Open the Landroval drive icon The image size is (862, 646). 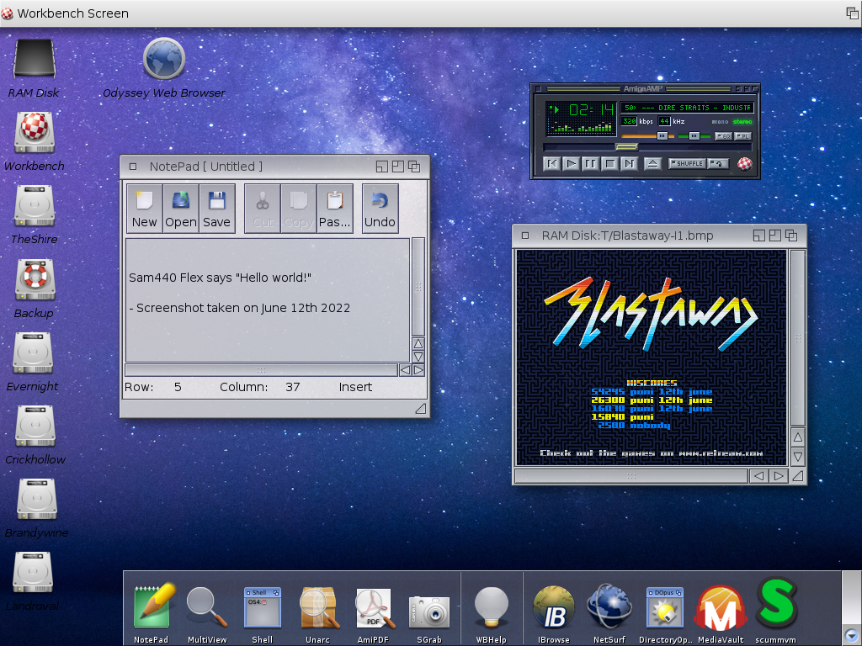(x=33, y=572)
